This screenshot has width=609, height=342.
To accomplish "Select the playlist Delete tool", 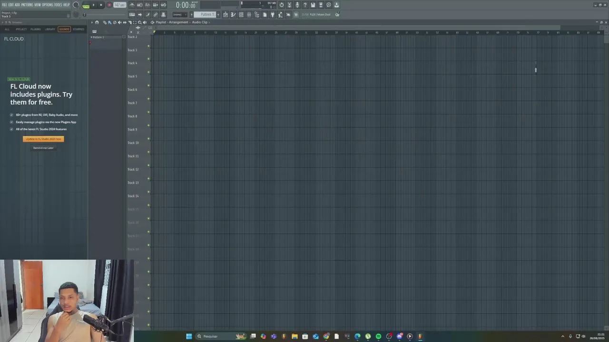I will 115,22.
